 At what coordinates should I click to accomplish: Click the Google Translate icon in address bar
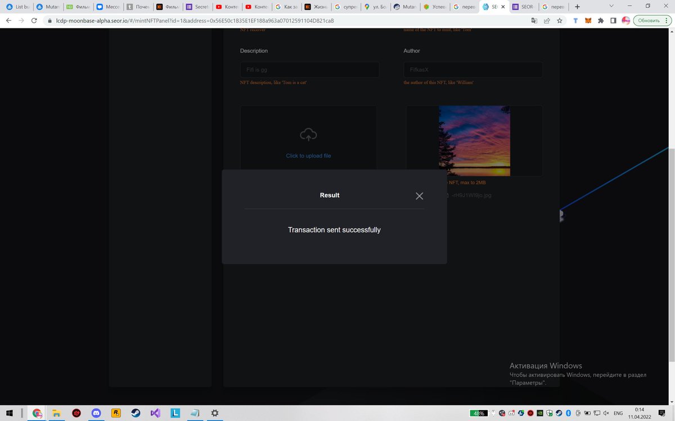click(534, 20)
